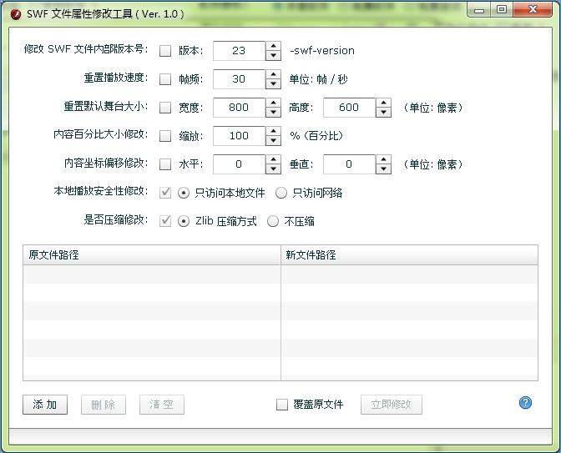Screen dimensions: 561x453
Task: Click the 原文件路径 column header
Action: coord(152,254)
